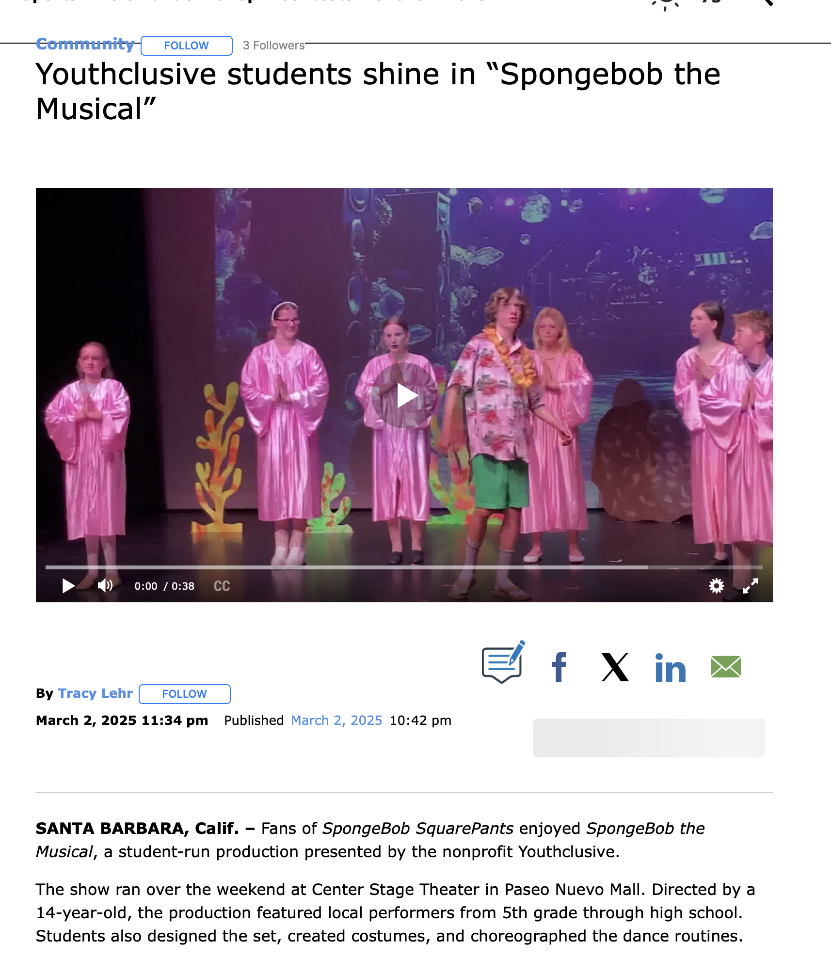Share the article on Facebook
Viewport: 831px width, 973px height.
(x=559, y=667)
